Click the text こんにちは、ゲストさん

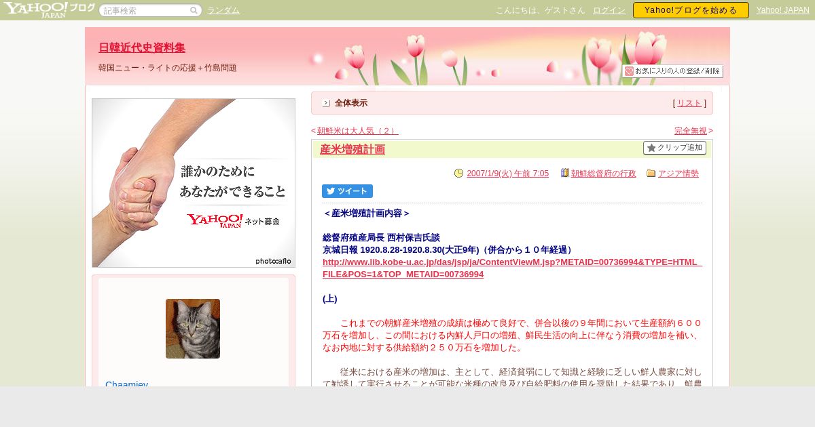(541, 10)
